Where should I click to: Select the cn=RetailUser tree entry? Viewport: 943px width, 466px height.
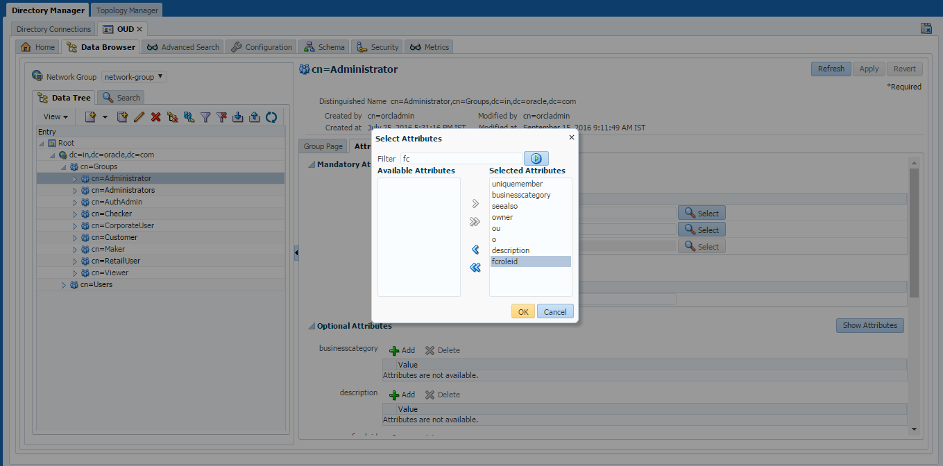pos(116,261)
